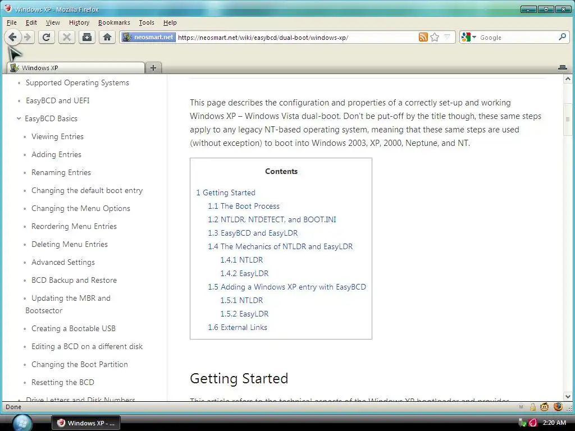Click the Firefox icon in status bar

558,406
